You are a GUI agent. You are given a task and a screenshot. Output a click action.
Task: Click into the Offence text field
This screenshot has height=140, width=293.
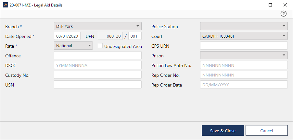coord(97,55)
